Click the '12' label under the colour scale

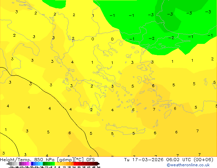[x=64, y=167]
